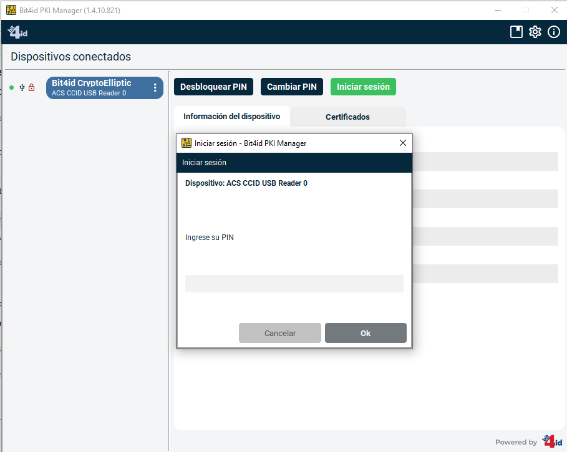This screenshot has width=567, height=452.
Task: Close the Bit4id PKI Manager window
Action: pos(555,10)
